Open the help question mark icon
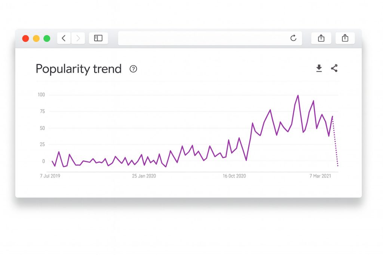This screenshot has height=255, width=383. [133, 69]
